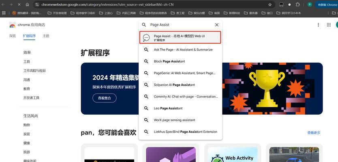Viewport: 338px width, 162px height.
Task: Choose the 工作流程与规划 category
Action: 34,70
